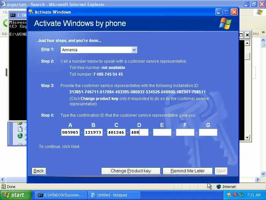Switch to E:\WINDOWS\system command prompt taskbar item
Viewport: 266px width, 200px height.
(x=61, y=195)
